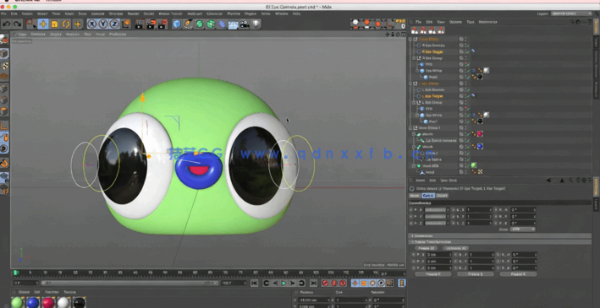Toggle enable checkmark for Head SDS
Viewport: 600px width, 308px height.
click(x=467, y=166)
